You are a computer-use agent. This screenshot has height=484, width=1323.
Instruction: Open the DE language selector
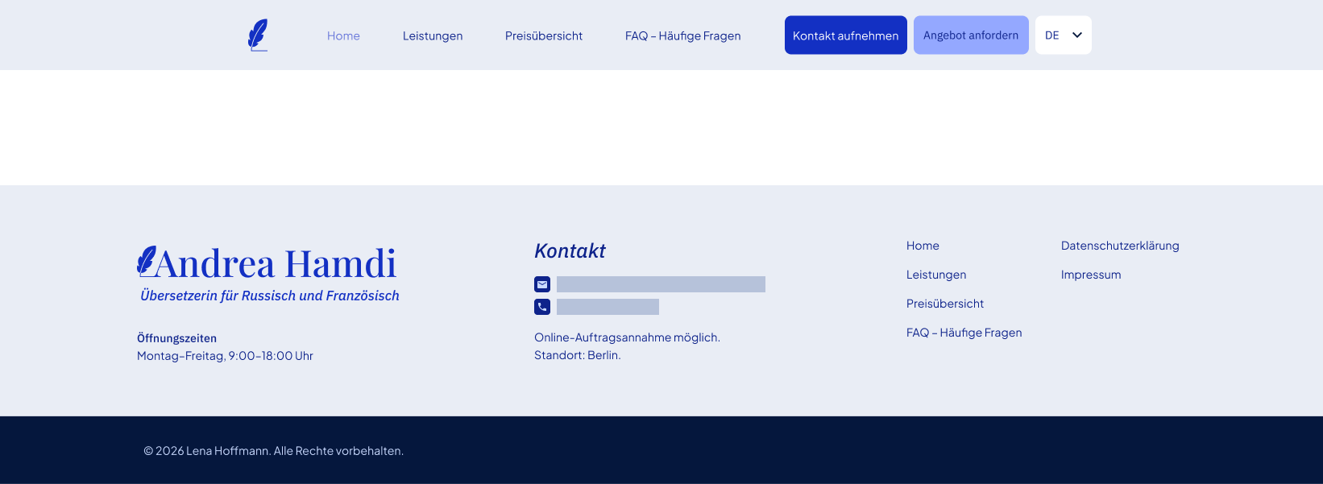coord(1054,35)
